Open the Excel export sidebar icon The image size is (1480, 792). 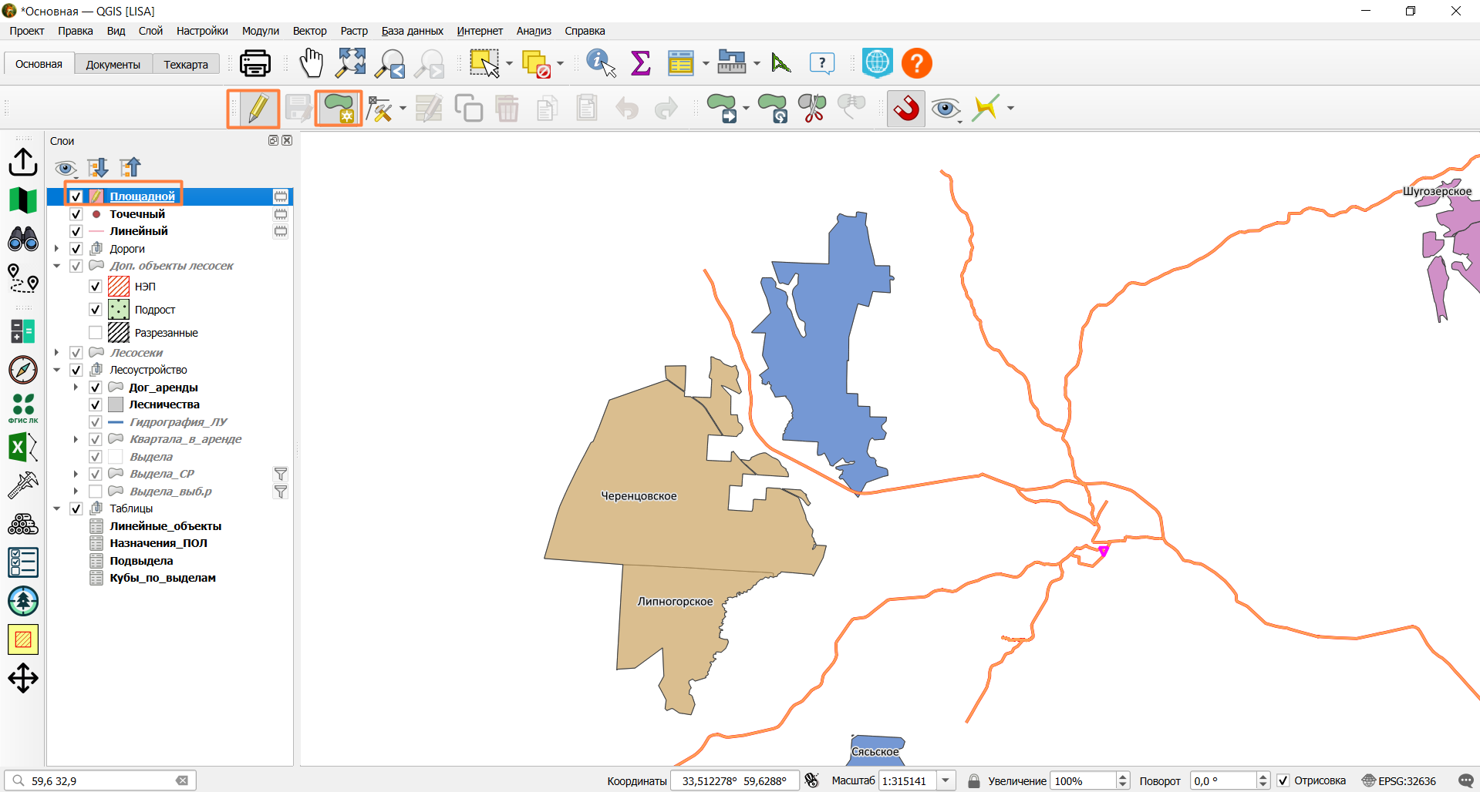click(x=23, y=448)
